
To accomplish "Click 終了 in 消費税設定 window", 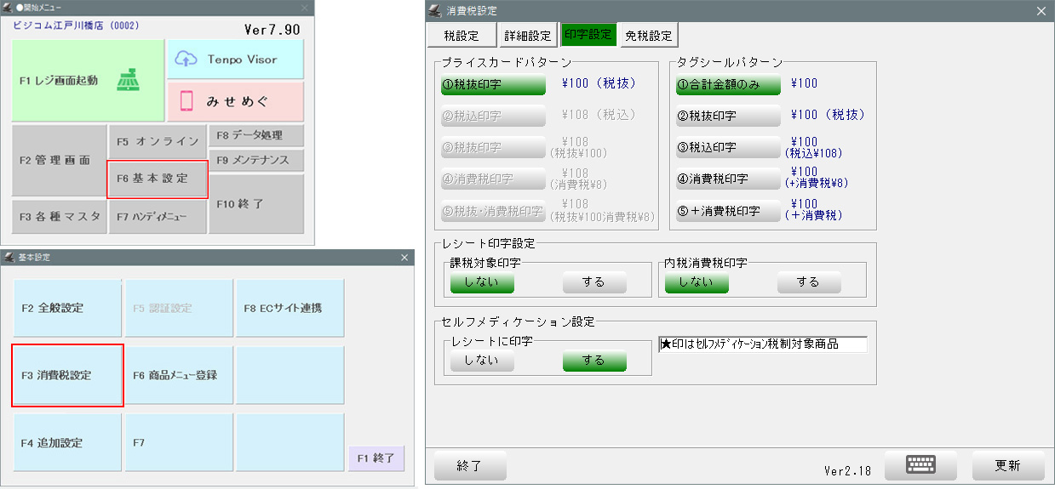I will [470, 466].
